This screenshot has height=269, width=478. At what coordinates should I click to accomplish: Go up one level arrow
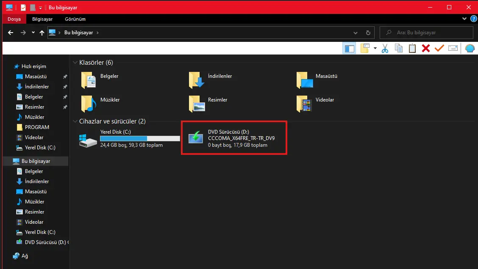[x=42, y=33]
